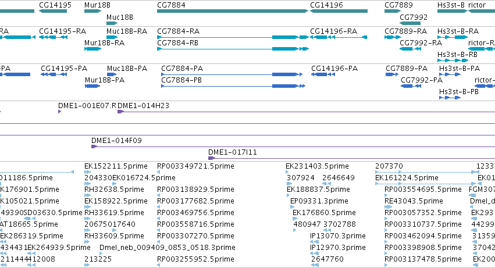Click the DME1-014F09 clone start marker
The image size is (495, 268).
click(x=94, y=146)
